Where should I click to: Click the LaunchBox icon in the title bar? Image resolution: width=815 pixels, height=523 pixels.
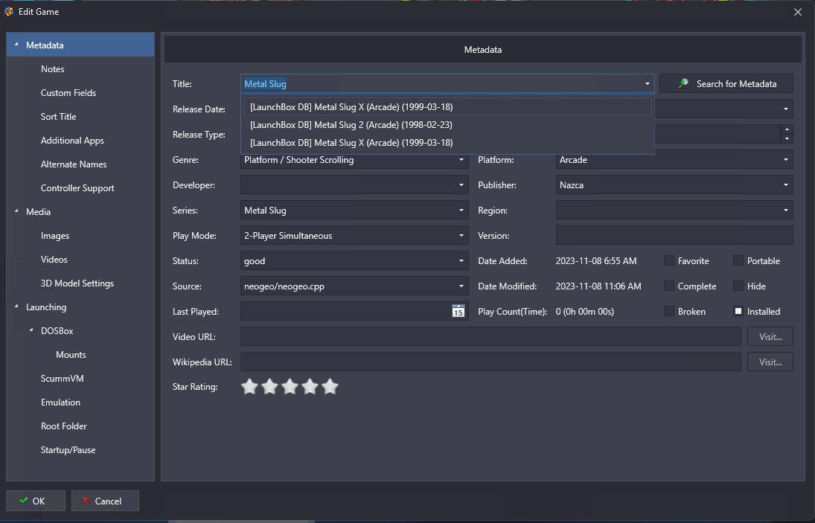point(9,11)
